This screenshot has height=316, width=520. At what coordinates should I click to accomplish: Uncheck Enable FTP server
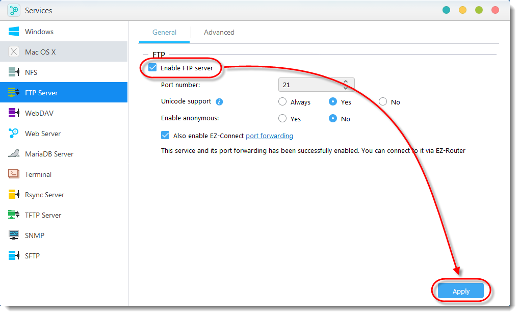pos(152,67)
